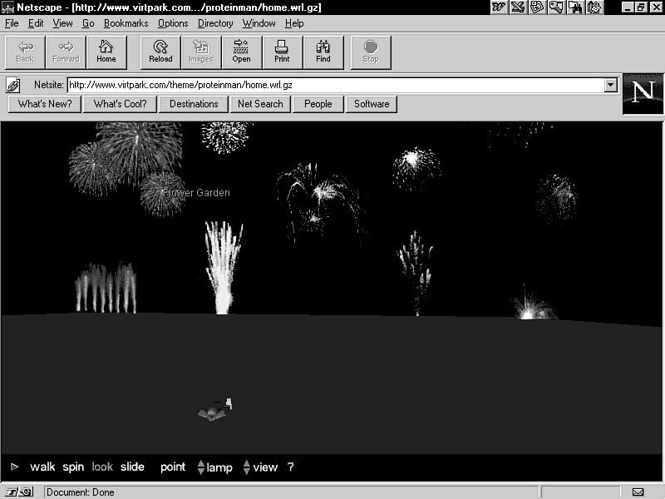Open the Directory menu
Image resolution: width=665 pixels, height=499 pixels.
tap(215, 23)
